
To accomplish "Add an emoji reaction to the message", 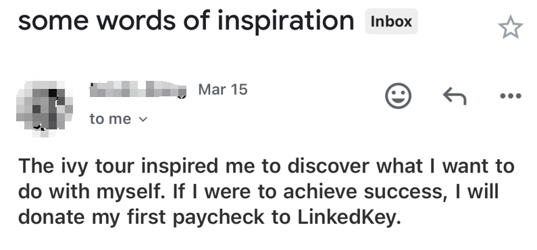I will point(398,96).
